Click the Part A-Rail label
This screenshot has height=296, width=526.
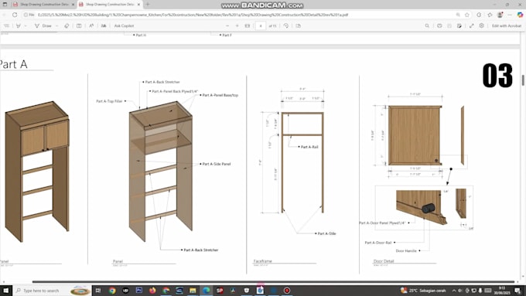tap(309, 147)
